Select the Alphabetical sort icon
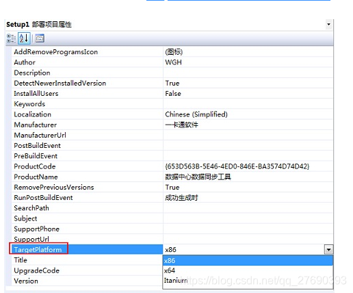Viewport: 353px width, 293px height. 24,38
